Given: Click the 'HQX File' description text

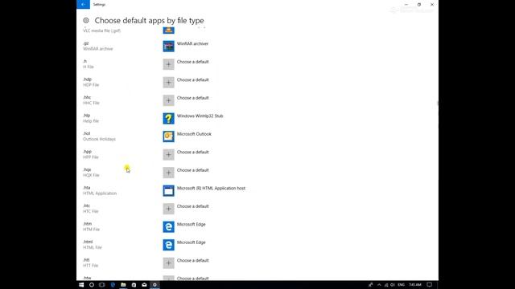Looking at the screenshot, I should [91, 175].
